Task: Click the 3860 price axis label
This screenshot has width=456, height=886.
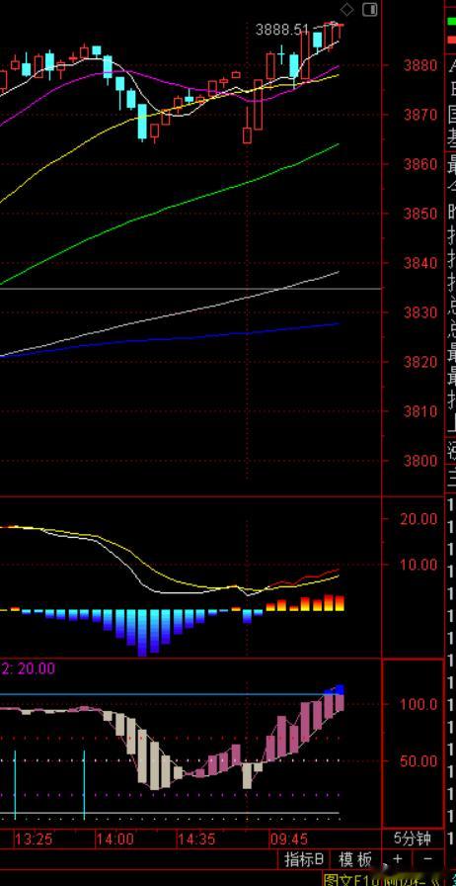Action: pyautogui.click(x=420, y=164)
